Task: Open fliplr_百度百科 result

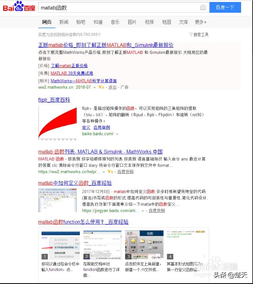Action: point(54,100)
